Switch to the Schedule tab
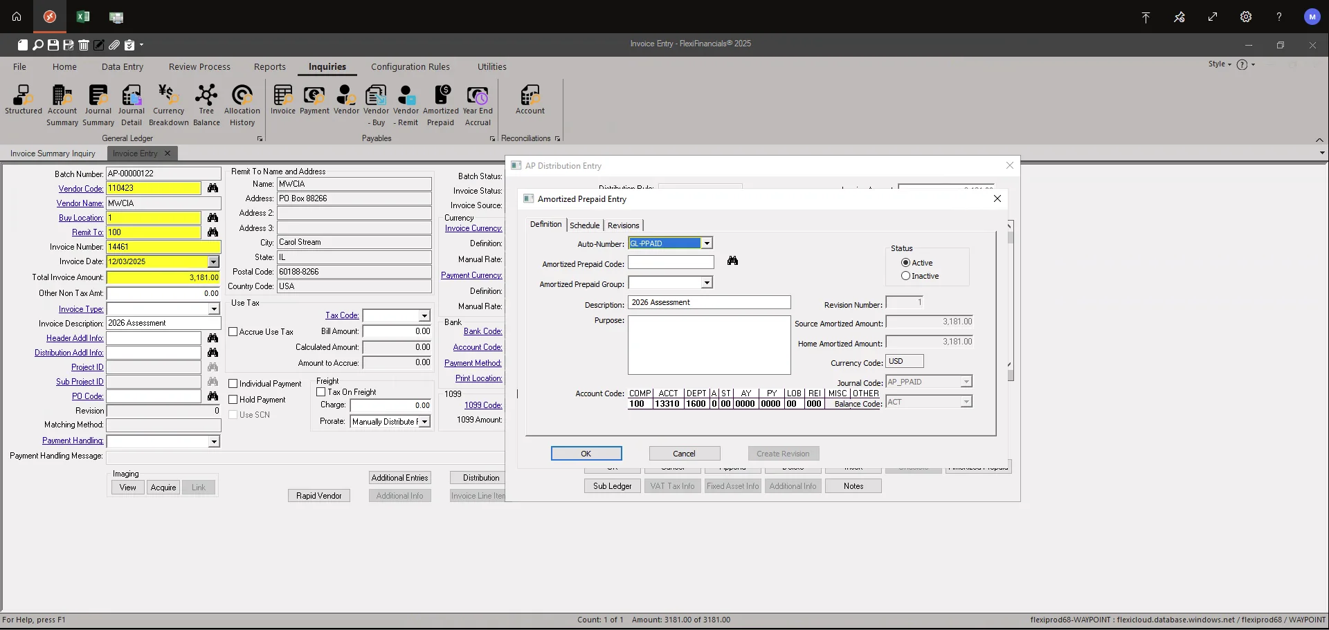 click(x=584, y=225)
